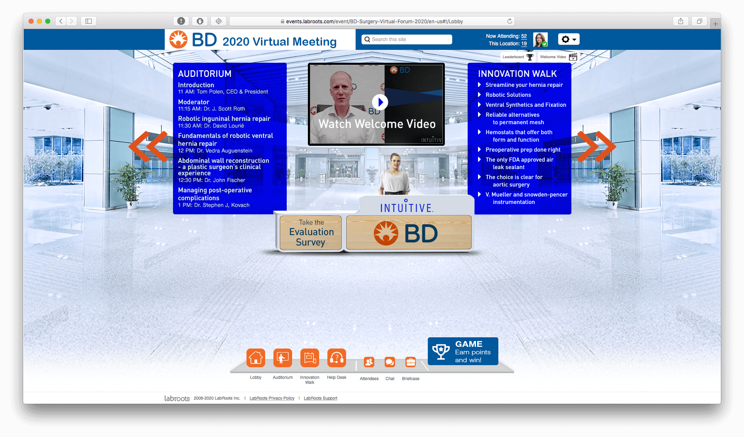
Task: Open Reliable alternatives to permanent mesh
Action: 515,118
